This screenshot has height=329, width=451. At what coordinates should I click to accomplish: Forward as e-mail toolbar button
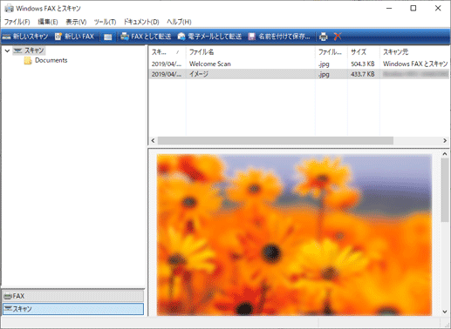click(209, 37)
